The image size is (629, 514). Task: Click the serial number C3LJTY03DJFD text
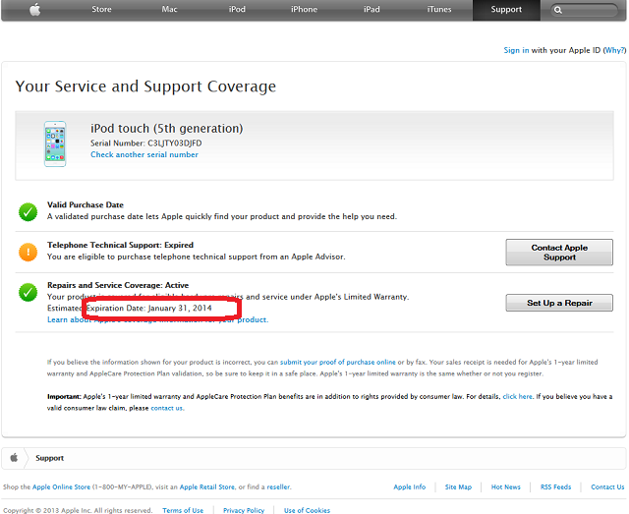pyautogui.click(x=175, y=143)
